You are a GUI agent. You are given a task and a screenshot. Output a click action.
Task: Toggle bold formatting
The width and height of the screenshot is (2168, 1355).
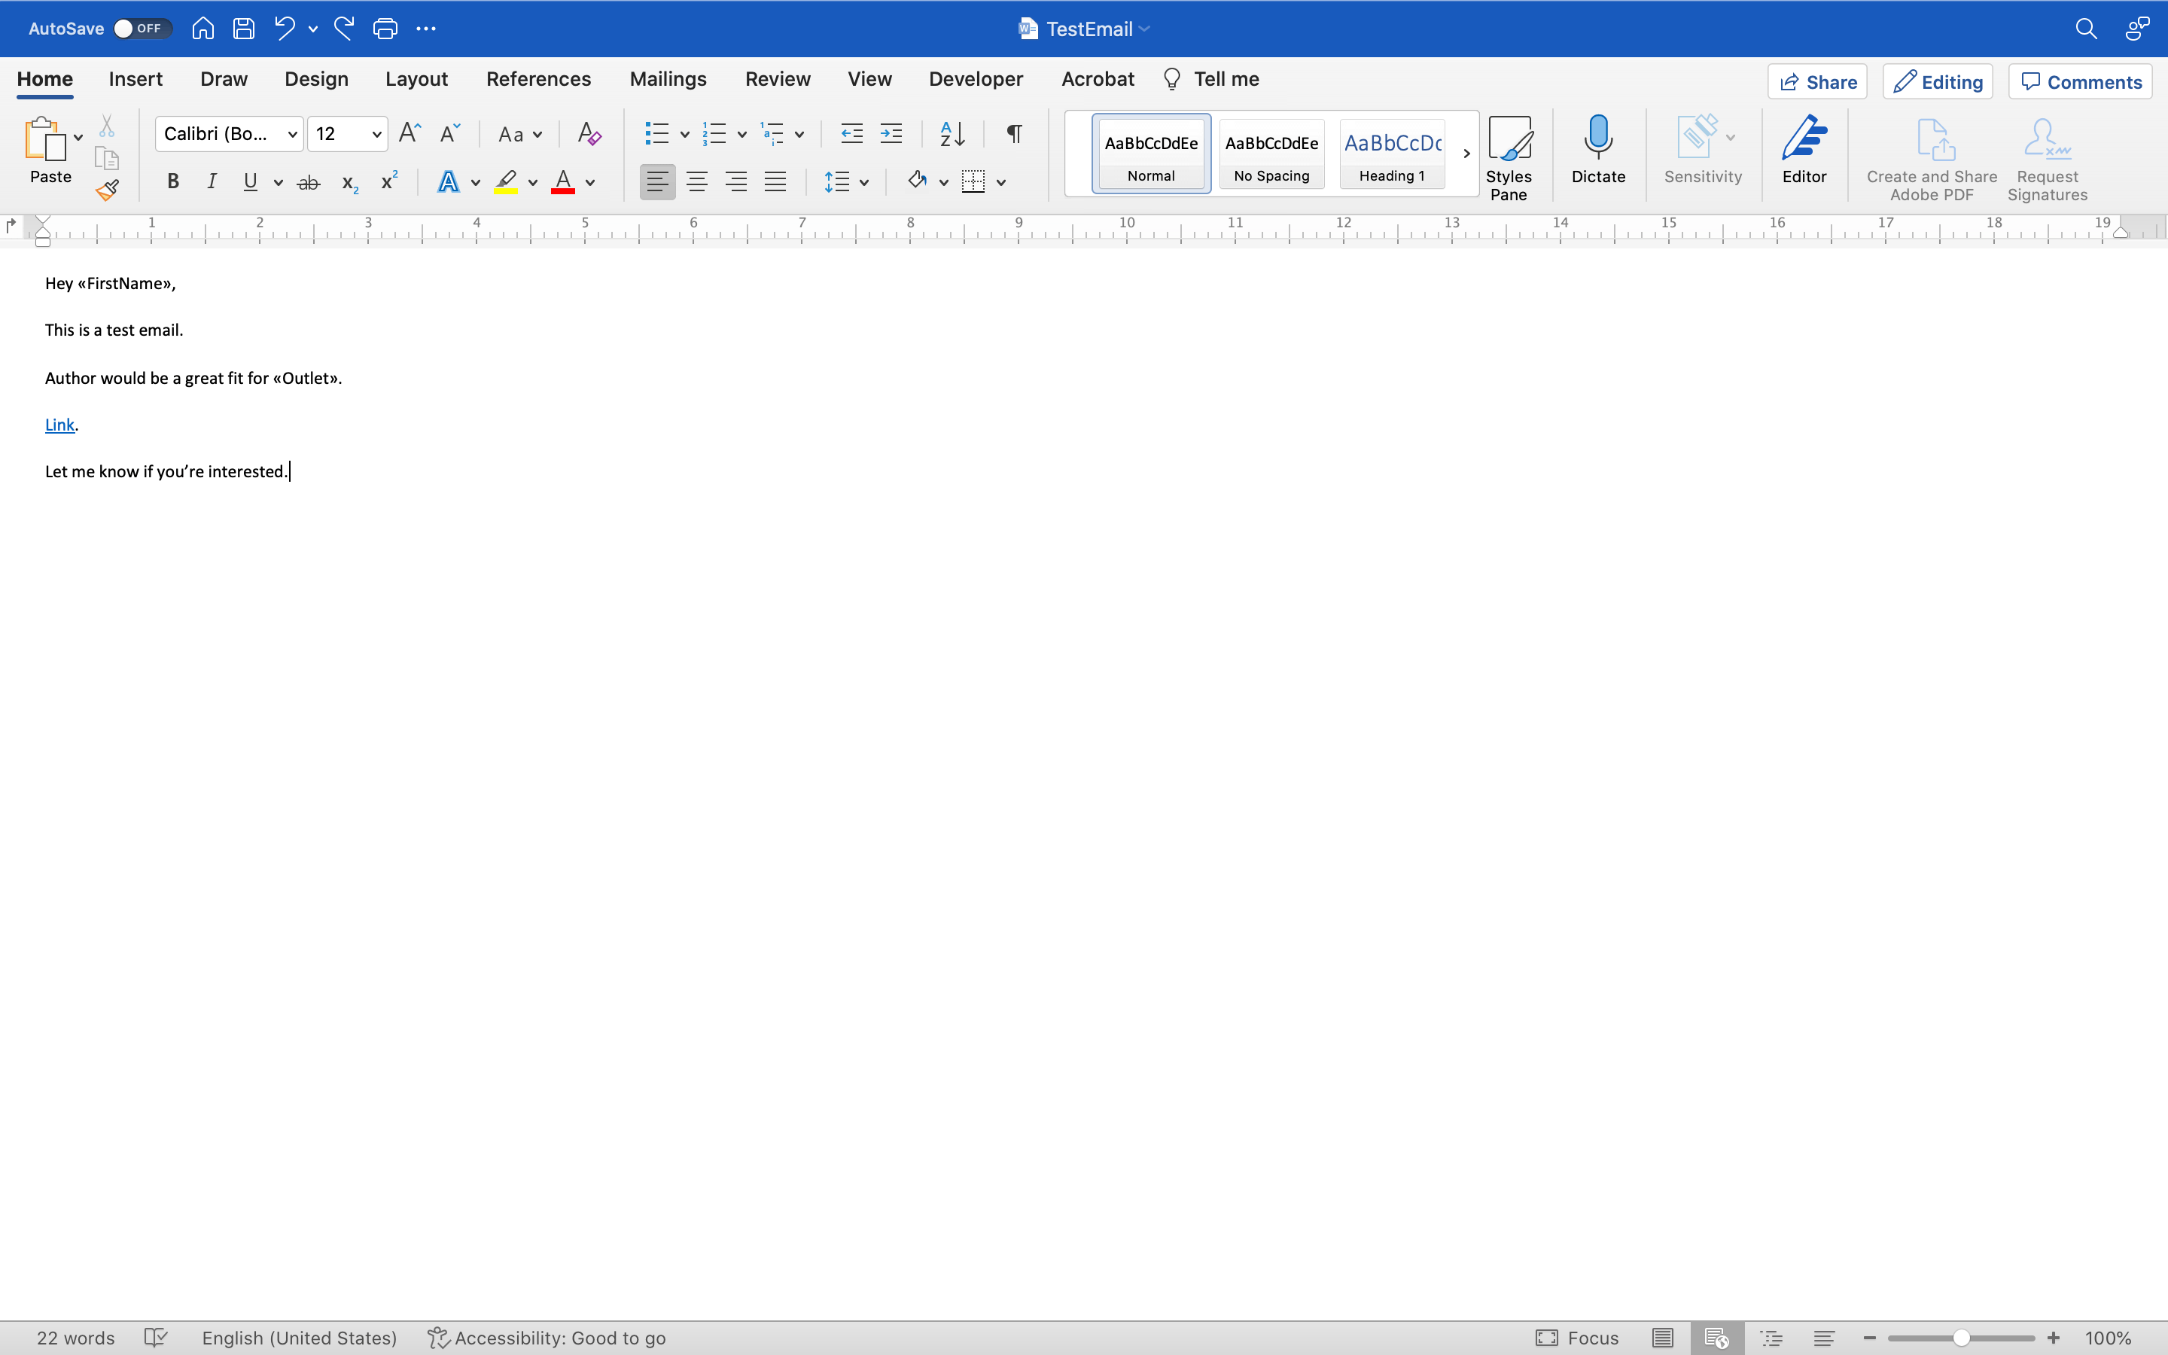(x=173, y=182)
